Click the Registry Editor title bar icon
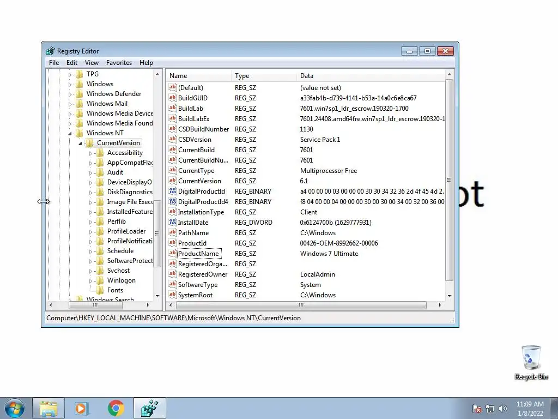The image size is (558, 419). tap(51, 51)
